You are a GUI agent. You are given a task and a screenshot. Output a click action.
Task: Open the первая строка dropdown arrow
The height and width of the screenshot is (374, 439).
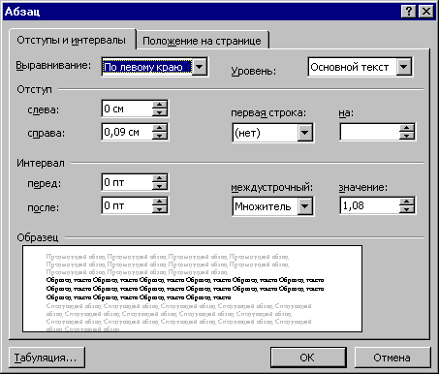coord(305,133)
